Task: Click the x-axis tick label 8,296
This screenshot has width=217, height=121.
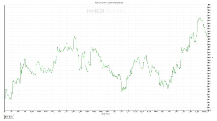Action: [x=197, y=112]
